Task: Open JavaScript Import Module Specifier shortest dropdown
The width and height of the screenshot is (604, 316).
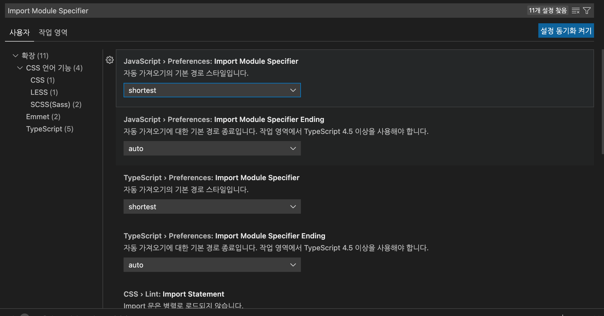Action: point(212,90)
